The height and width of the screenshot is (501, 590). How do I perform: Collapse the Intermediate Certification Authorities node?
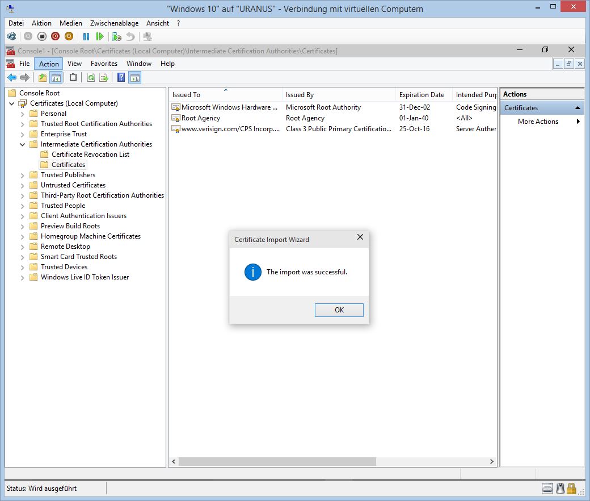(x=23, y=144)
